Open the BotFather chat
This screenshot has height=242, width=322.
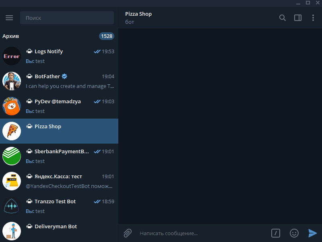tap(59, 81)
